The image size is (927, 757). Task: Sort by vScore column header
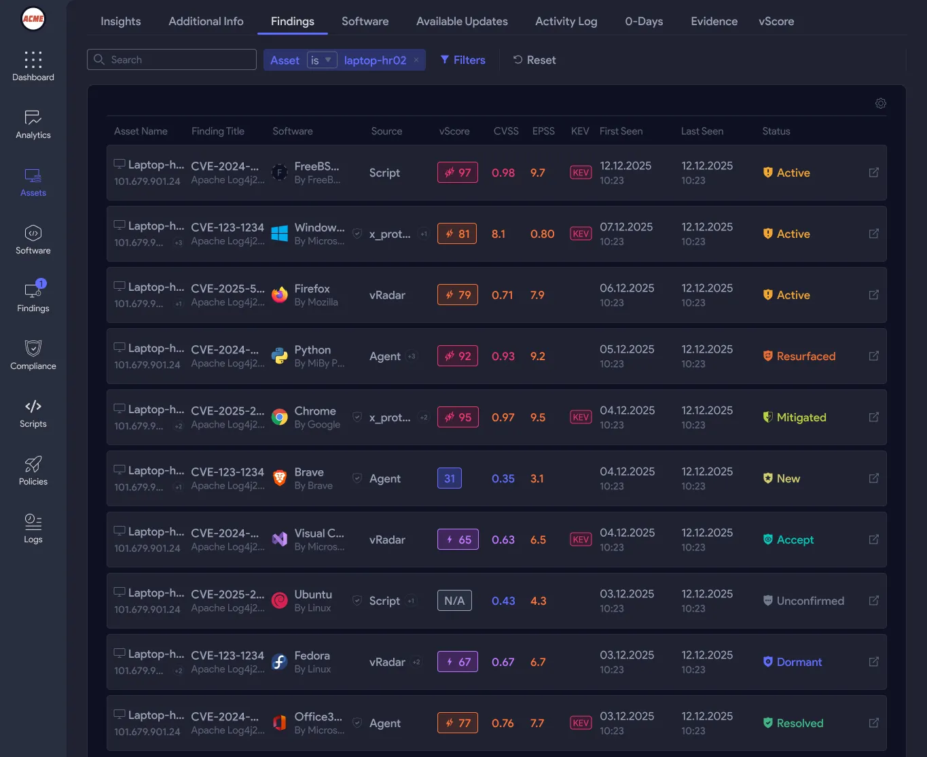coord(454,131)
